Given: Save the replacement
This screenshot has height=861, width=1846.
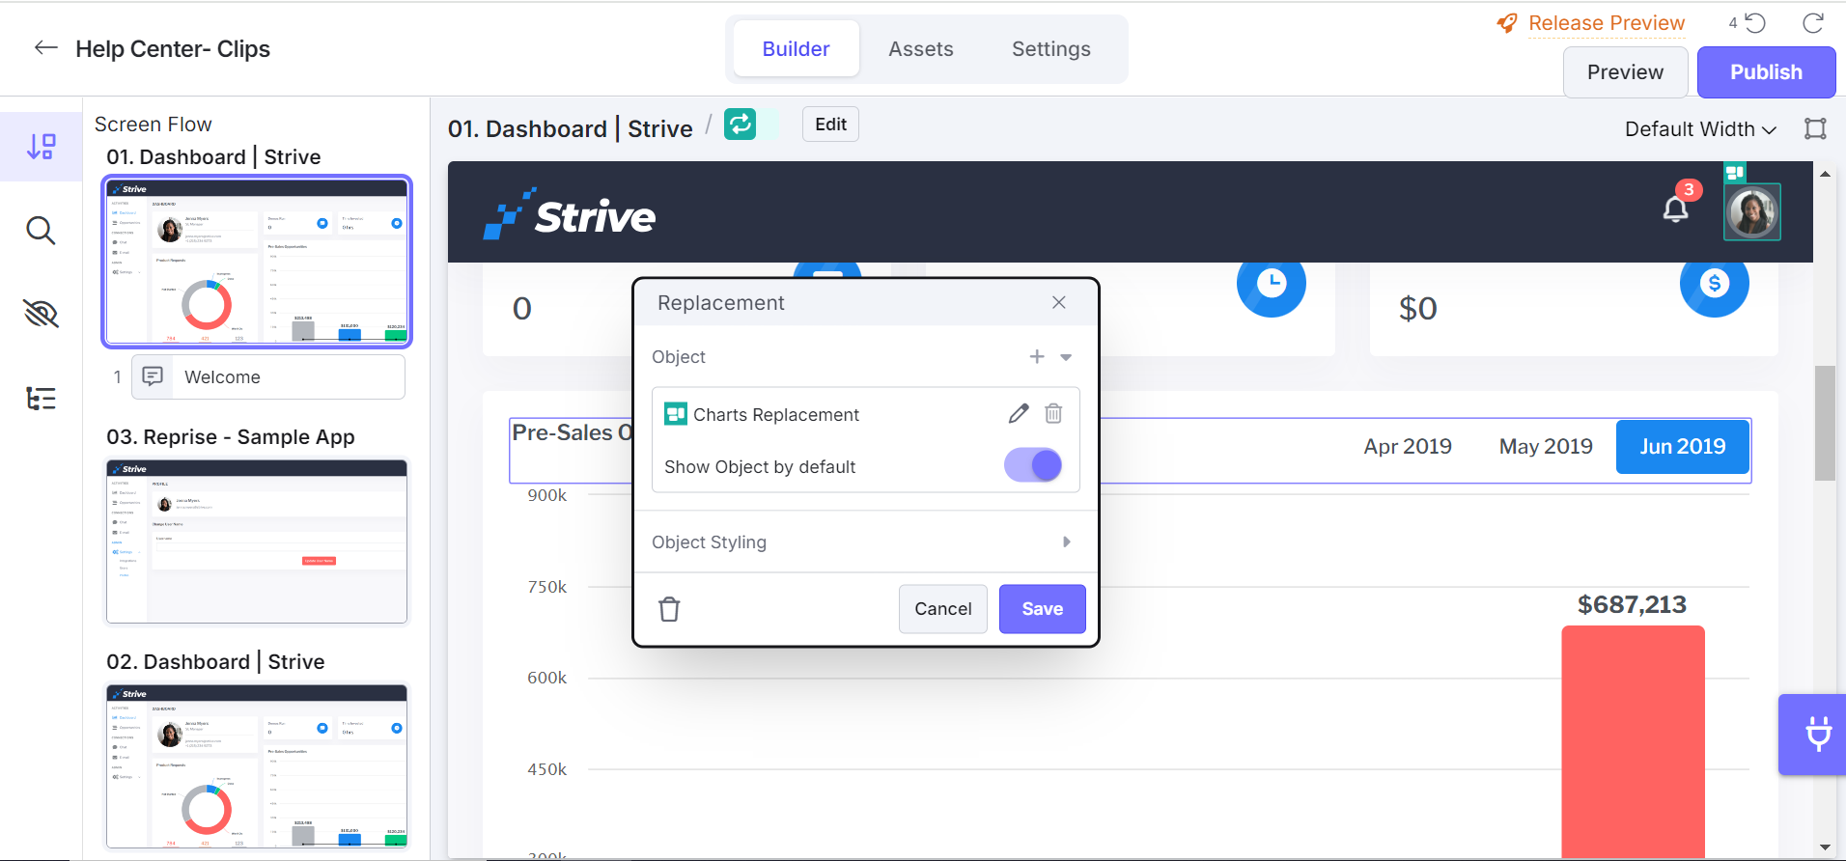Looking at the screenshot, I should pyautogui.click(x=1043, y=609).
